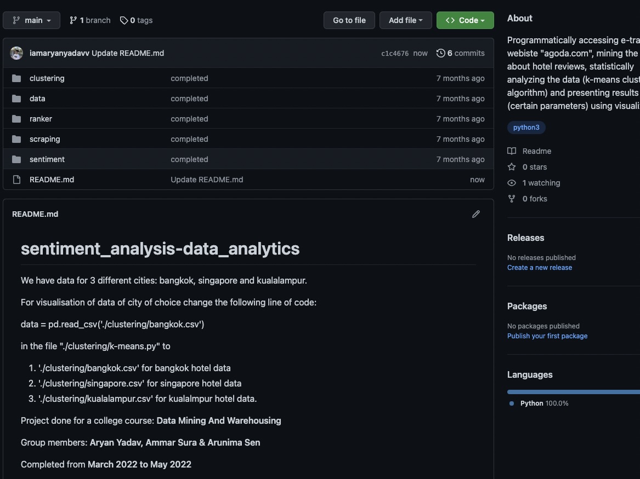
Task: Click the folder icon for sentiment
Action: 16,159
